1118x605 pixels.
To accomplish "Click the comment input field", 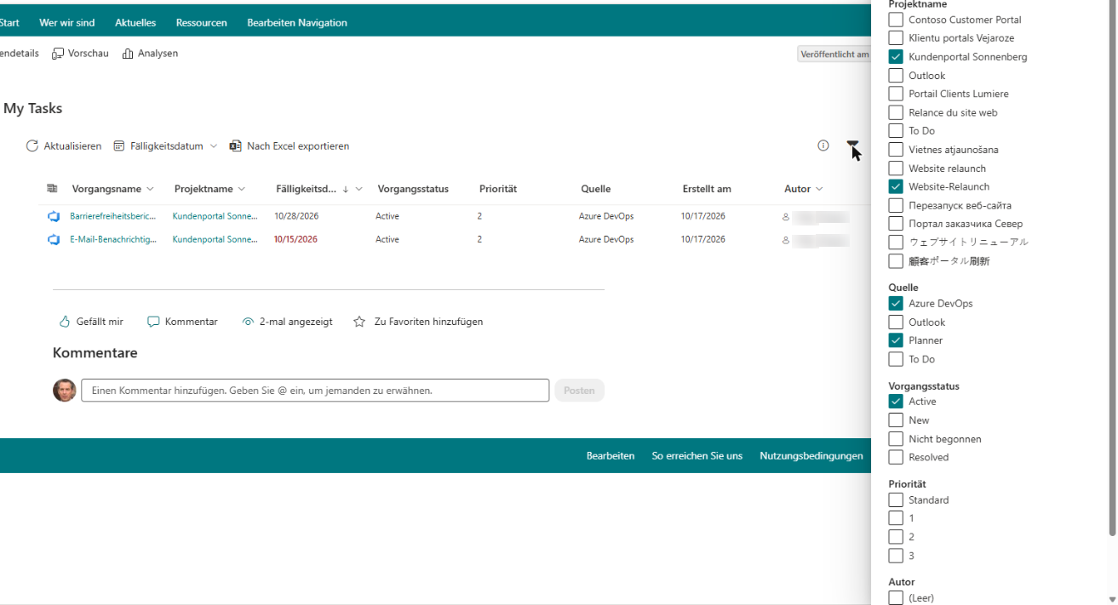I will tap(315, 391).
